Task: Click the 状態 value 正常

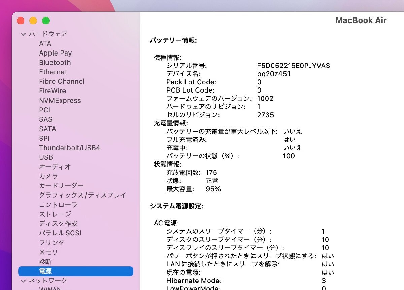Action: [x=212, y=181]
